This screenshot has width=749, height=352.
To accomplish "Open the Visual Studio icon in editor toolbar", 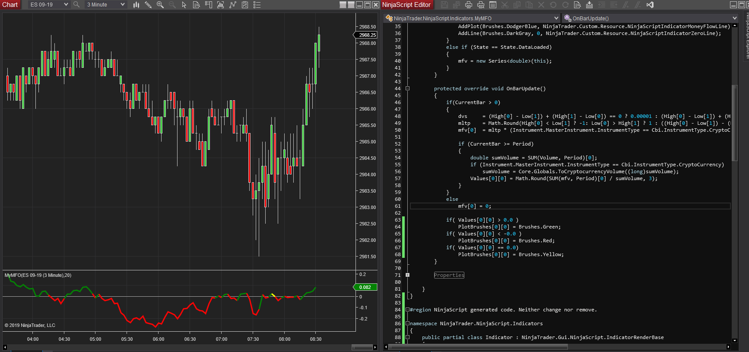I will (x=650, y=5).
